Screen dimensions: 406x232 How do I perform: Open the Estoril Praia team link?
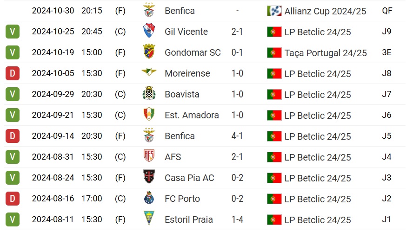[x=189, y=219]
